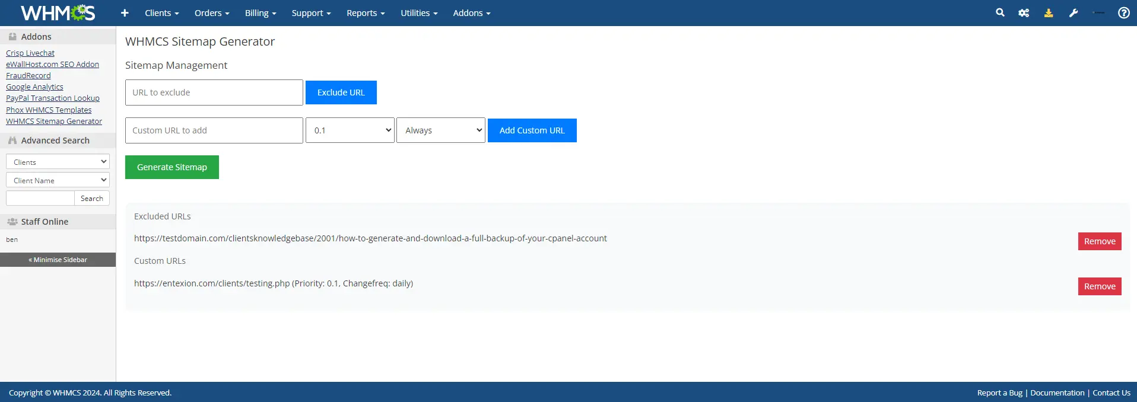The width and height of the screenshot is (1137, 402).
Task: Focus the URL to exclude field
Action: point(214,92)
